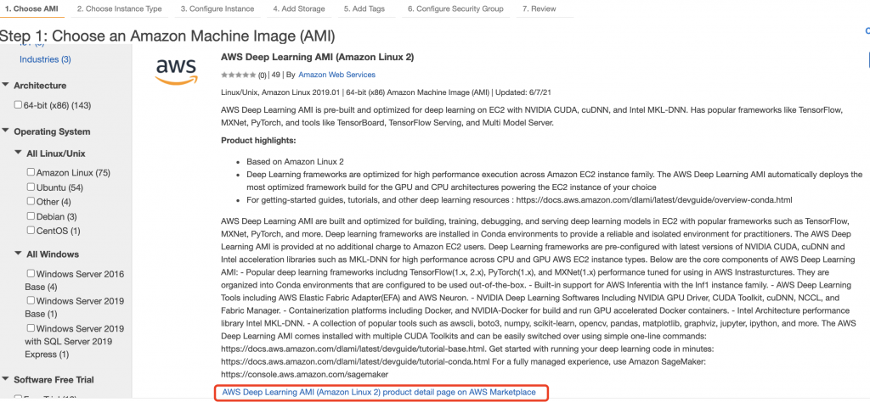Switch to 5. Add Tags tab
This screenshot has height=402, width=870.
364,8
